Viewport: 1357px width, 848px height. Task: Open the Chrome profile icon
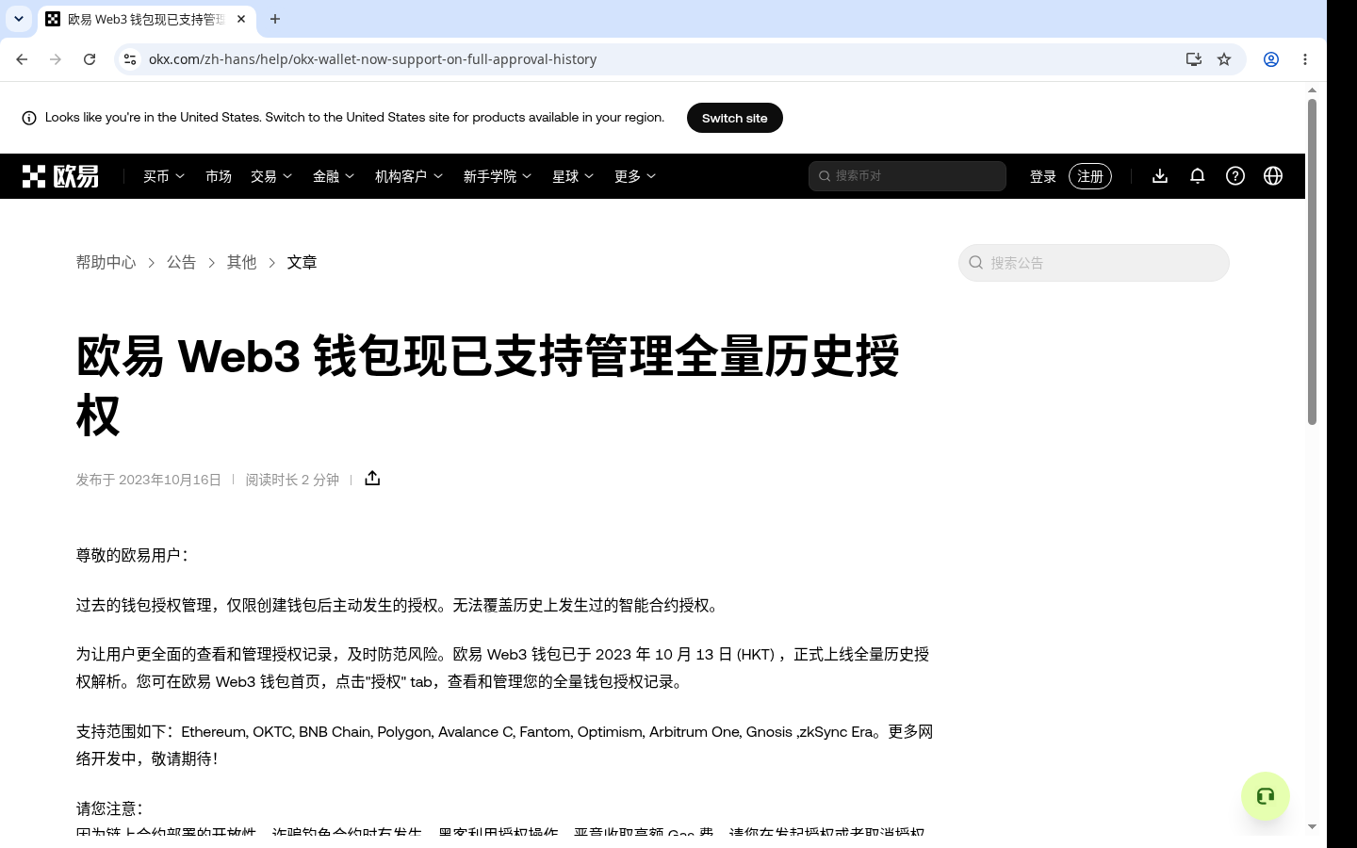click(1271, 59)
